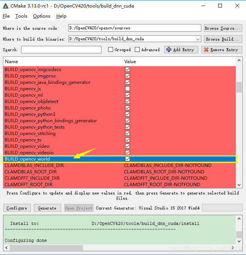Image resolution: width=246 pixels, height=255 pixels.
Task: Toggle BUILD_opencv_python_bindings_generator checkbox
Action: 127,120
